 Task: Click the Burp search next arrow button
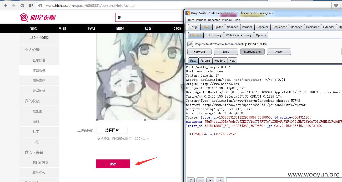(x=220, y=180)
